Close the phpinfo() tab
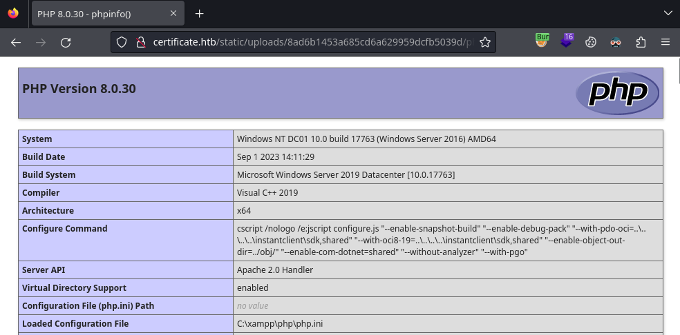 pyautogui.click(x=173, y=14)
